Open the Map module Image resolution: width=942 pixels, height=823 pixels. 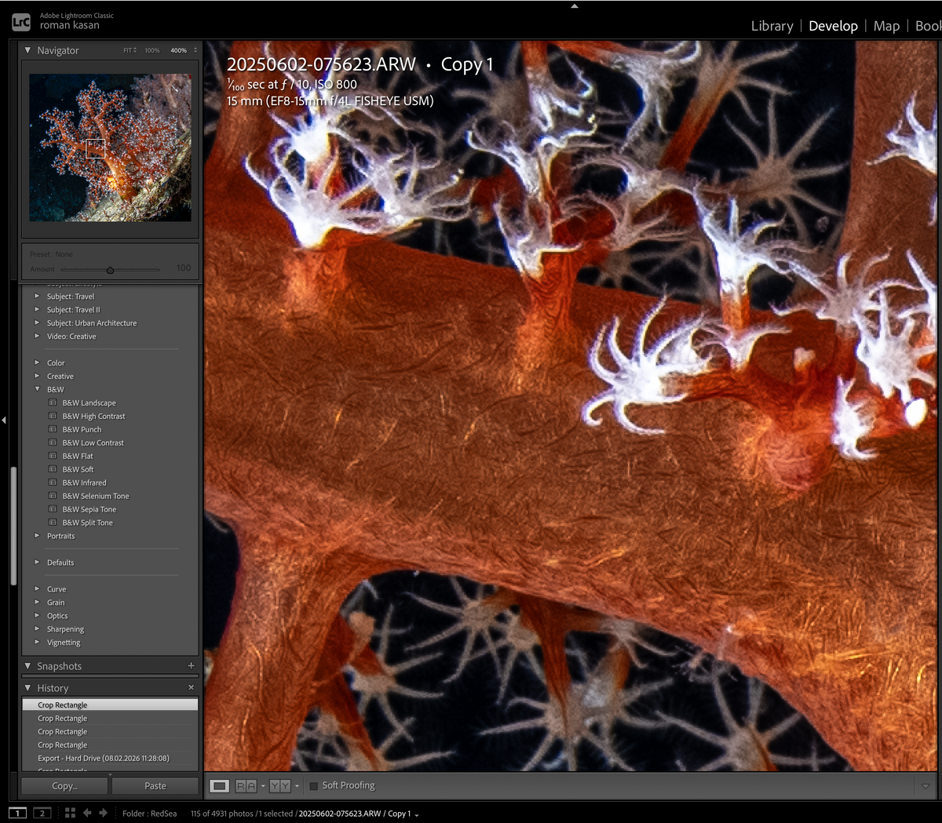tap(886, 26)
